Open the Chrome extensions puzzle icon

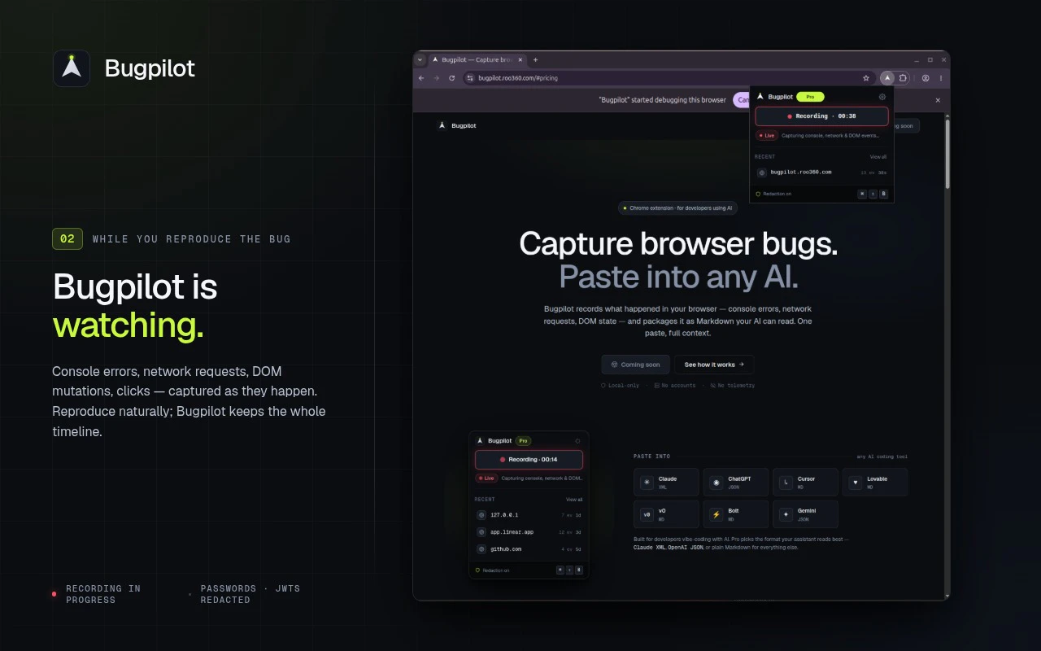click(x=903, y=78)
